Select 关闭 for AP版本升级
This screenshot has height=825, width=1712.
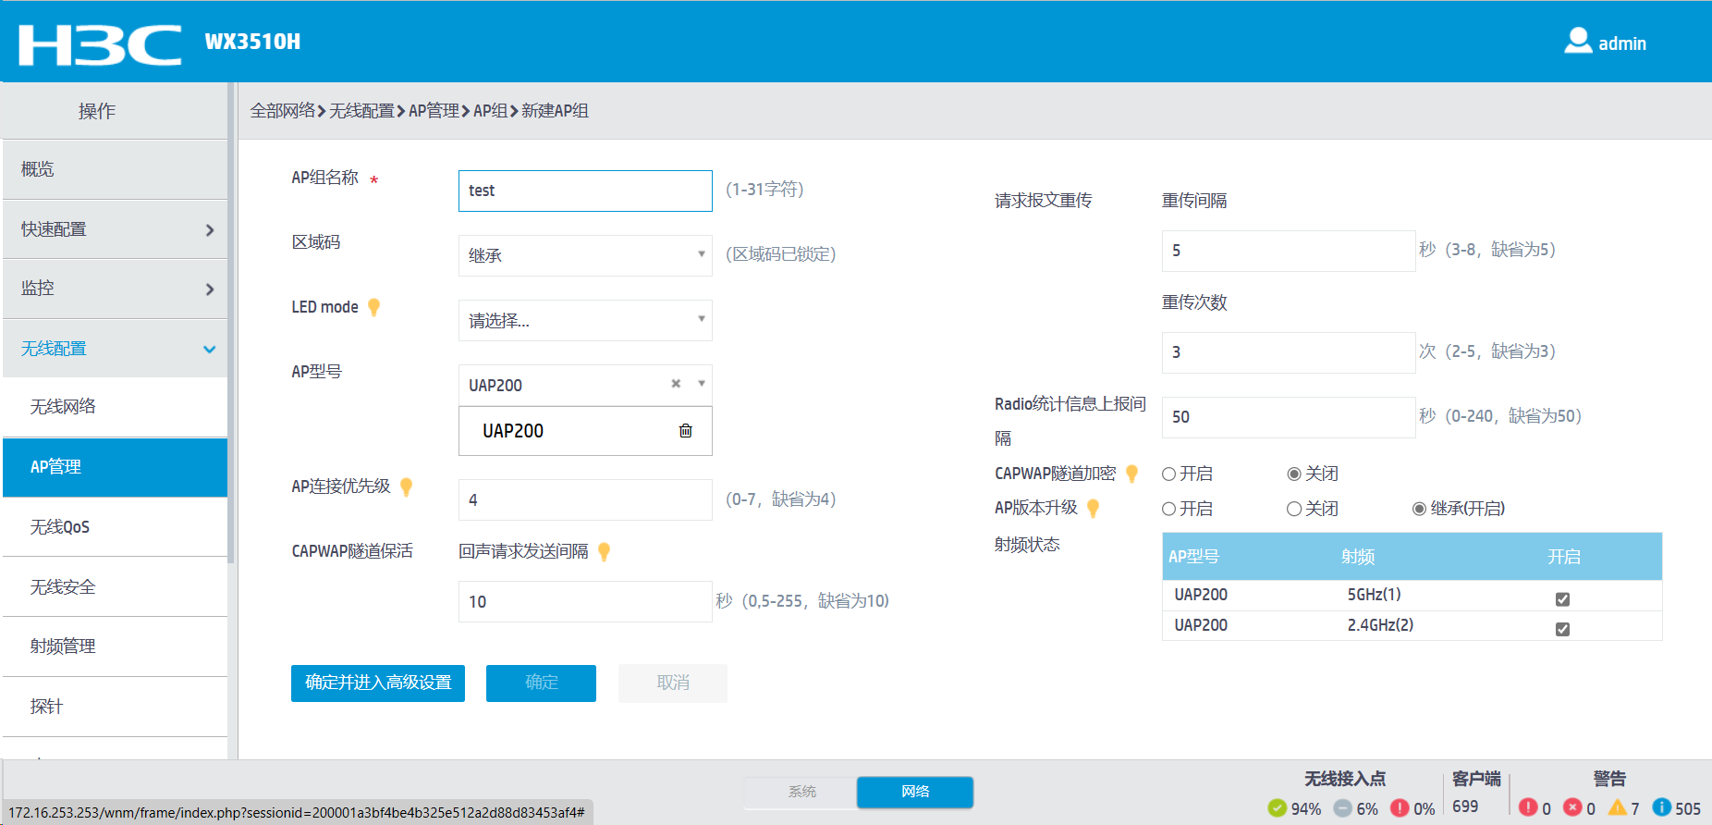click(x=1294, y=509)
